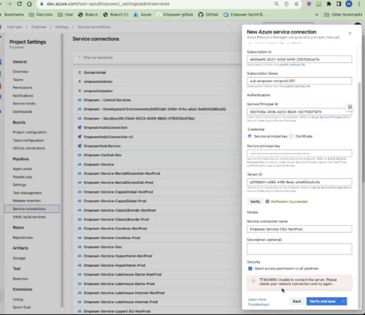Open the Troubleshoot link
This screenshot has width=365, height=315.
[x=259, y=304]
